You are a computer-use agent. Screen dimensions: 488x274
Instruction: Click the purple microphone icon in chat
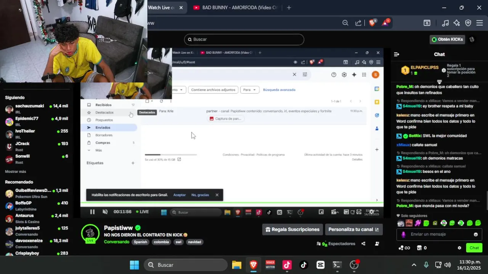403,234
